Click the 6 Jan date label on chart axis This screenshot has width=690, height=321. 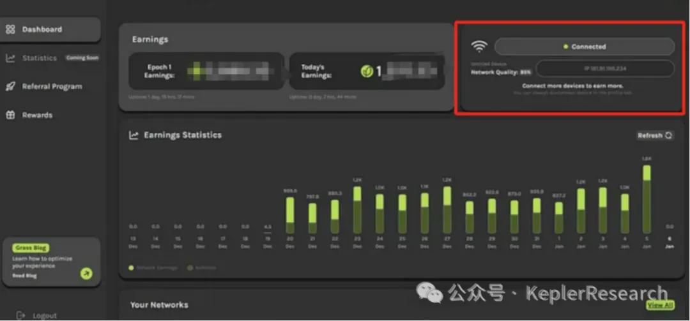[670, 243]
